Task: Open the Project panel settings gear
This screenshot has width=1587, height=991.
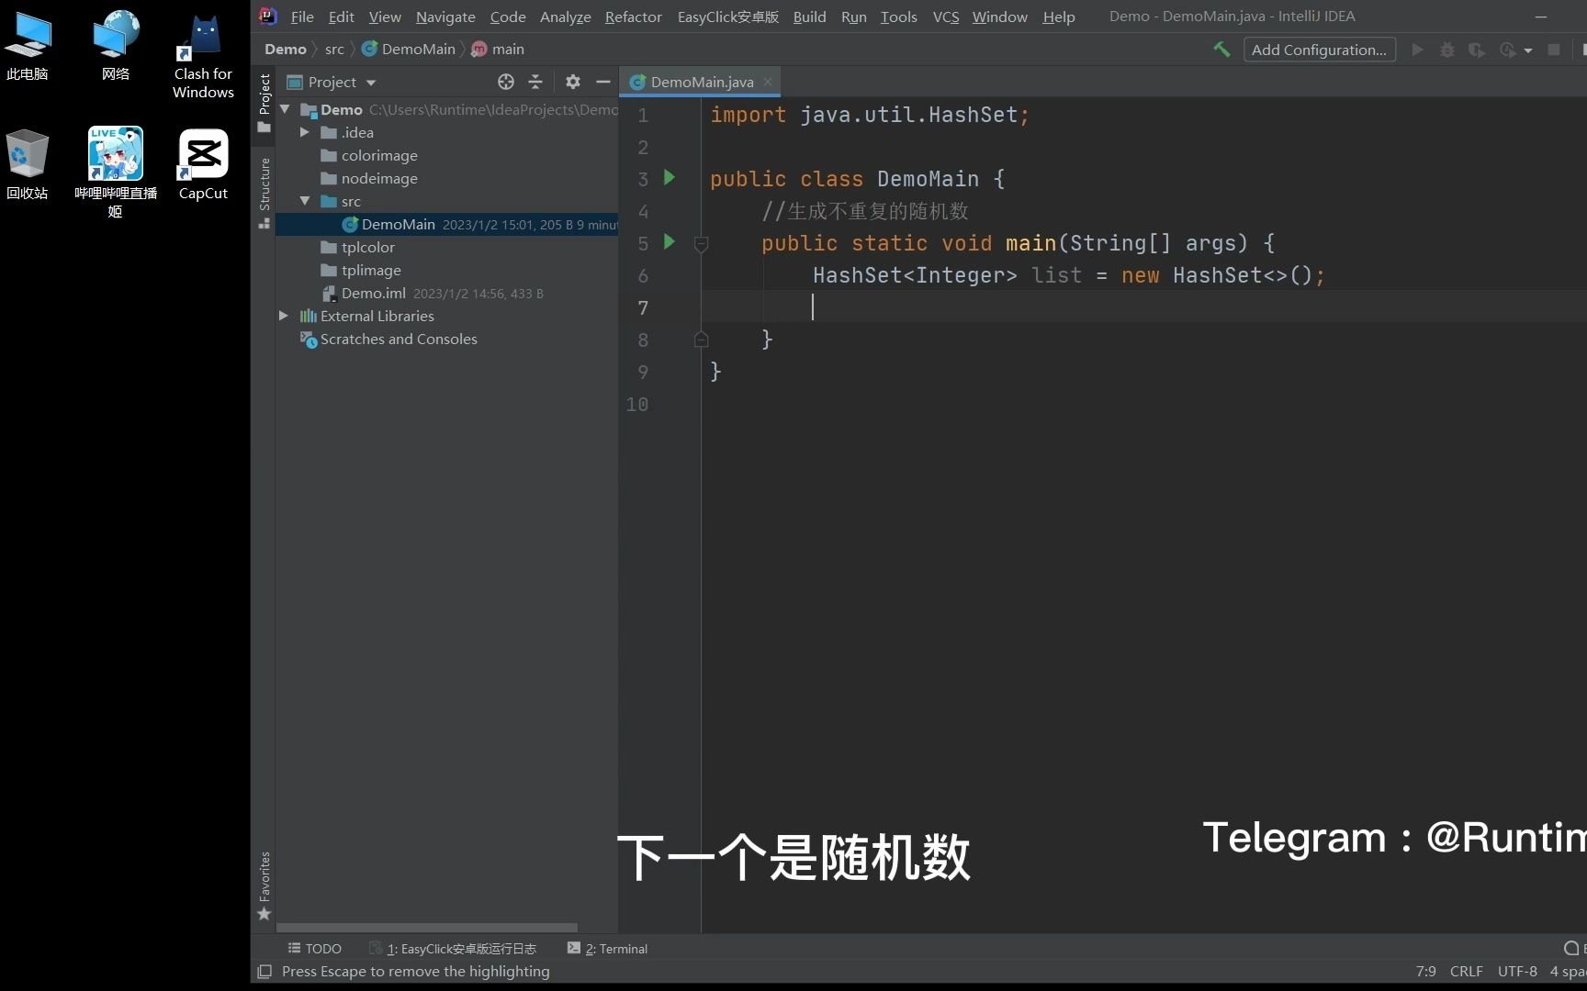Action: [x=573, y=82]
